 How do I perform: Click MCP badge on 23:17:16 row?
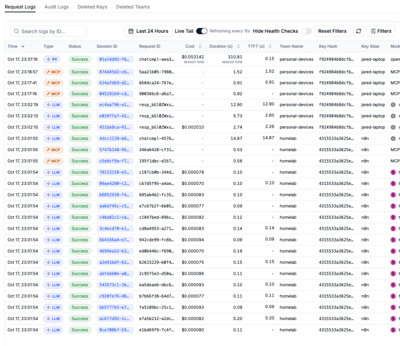click(x=53, y=94)
